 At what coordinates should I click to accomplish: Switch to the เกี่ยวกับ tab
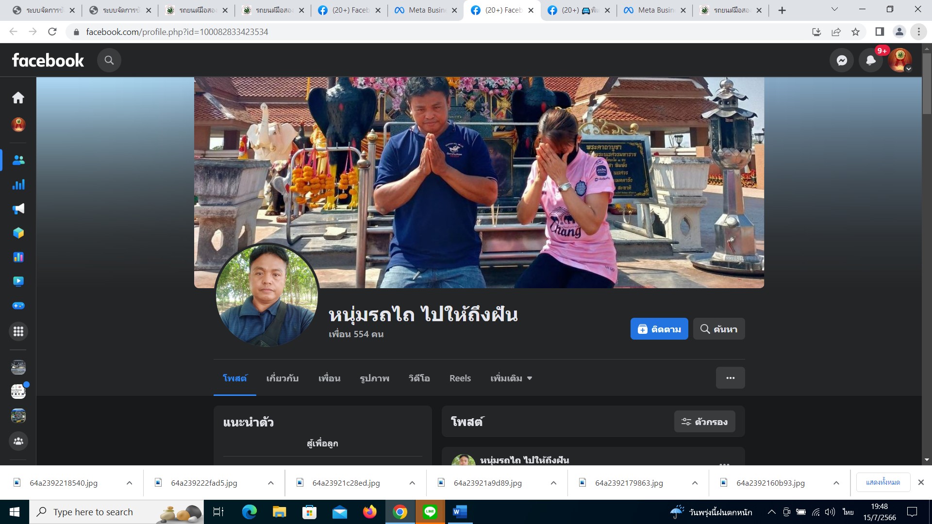[282, 378]
